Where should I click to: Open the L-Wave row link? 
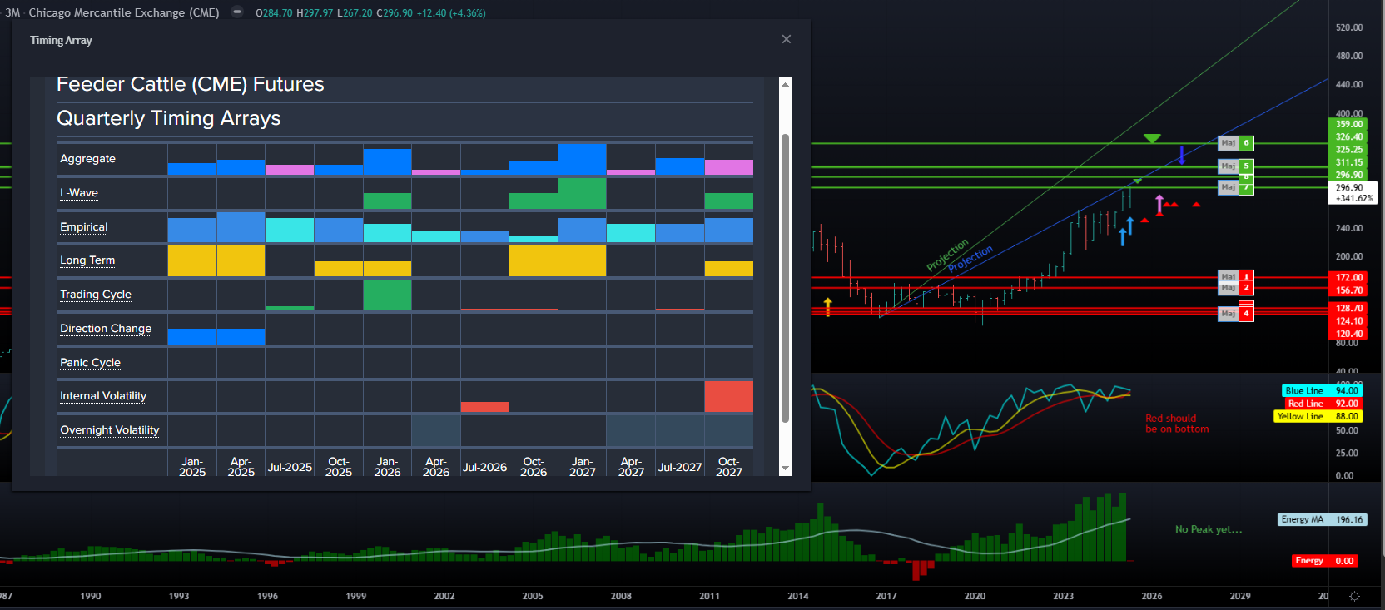79,193
